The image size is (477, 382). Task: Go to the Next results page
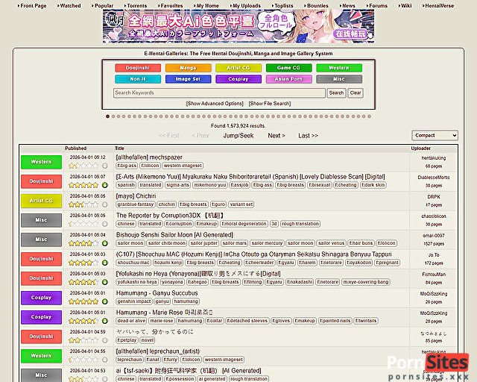click(277, 136)
